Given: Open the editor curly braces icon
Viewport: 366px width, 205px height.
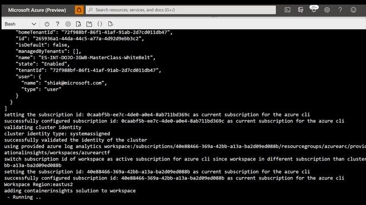Looking at the screenshot, I should 100,24.
